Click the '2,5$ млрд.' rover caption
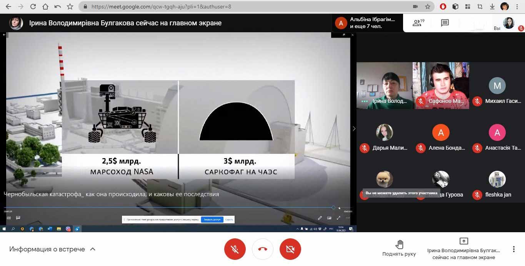Viewport: 525px width, 266px height. 122,161
